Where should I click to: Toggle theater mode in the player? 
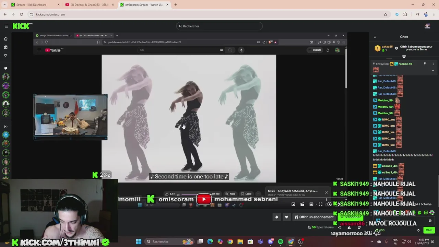click(311, 204)
